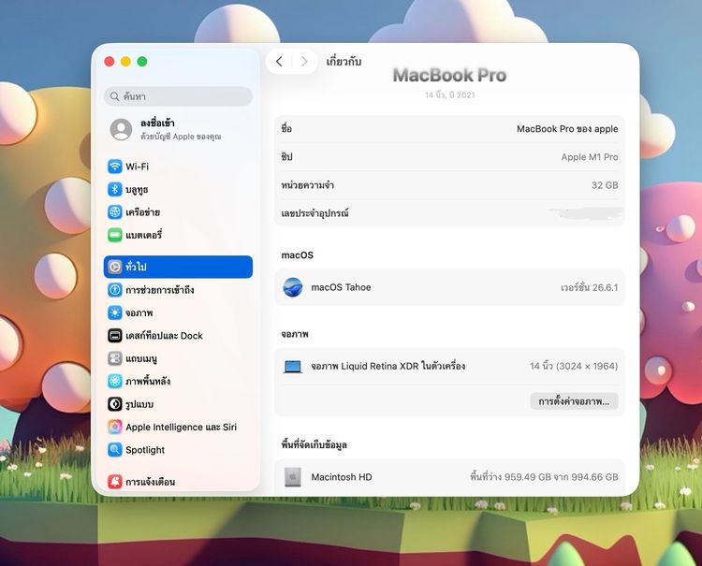Click the Battery icon (แบตเตอรี่)

pyautogui.click(x=114, y=235)
